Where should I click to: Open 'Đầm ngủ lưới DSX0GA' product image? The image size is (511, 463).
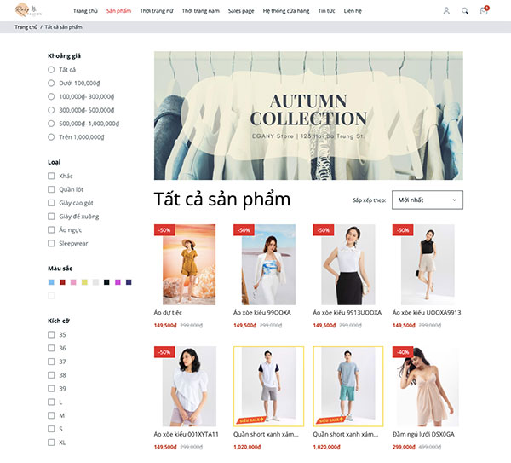coord(428,386)
